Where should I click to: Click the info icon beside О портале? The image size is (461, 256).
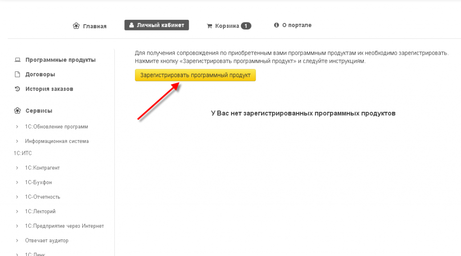(276, 25)
